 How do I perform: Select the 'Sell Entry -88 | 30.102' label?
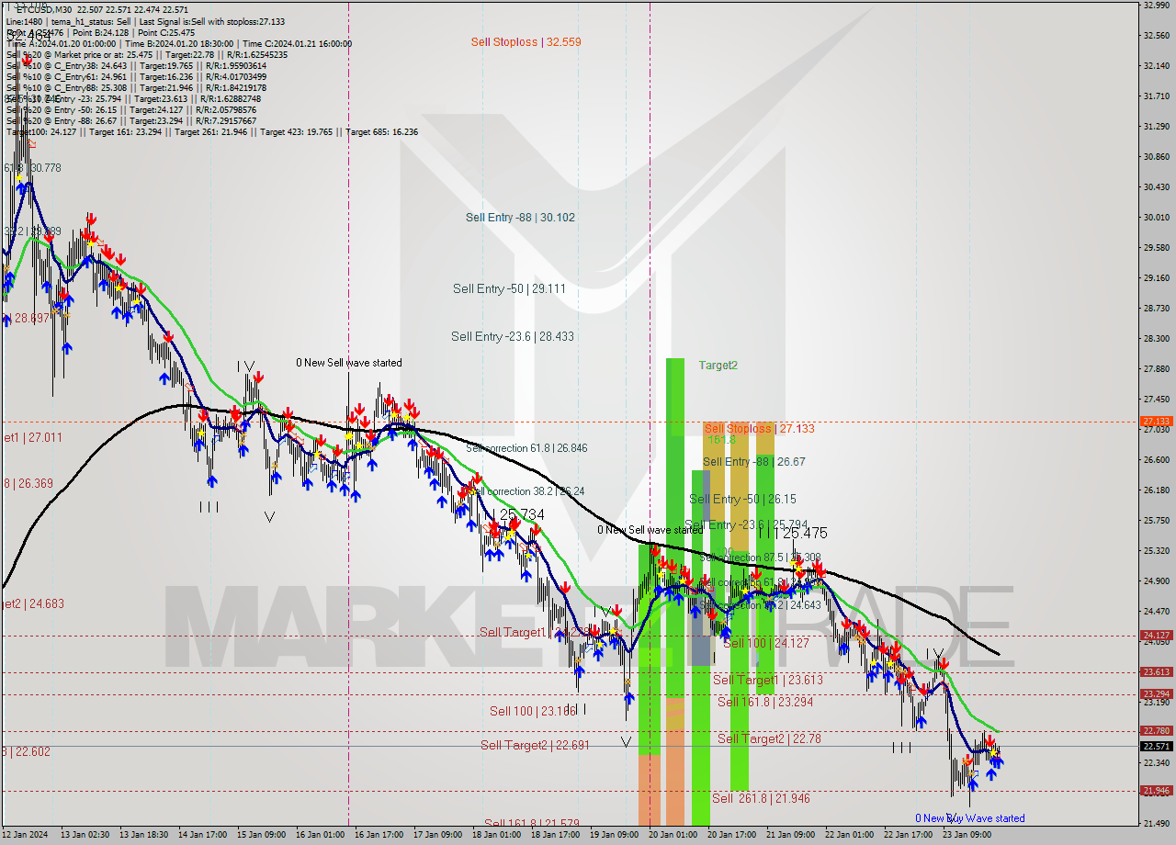pyautogui.click(x=520, y=217)
